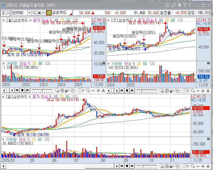Fast-forward the monthly chart
The height and width of the screenshot is (170, 213).
28,90
